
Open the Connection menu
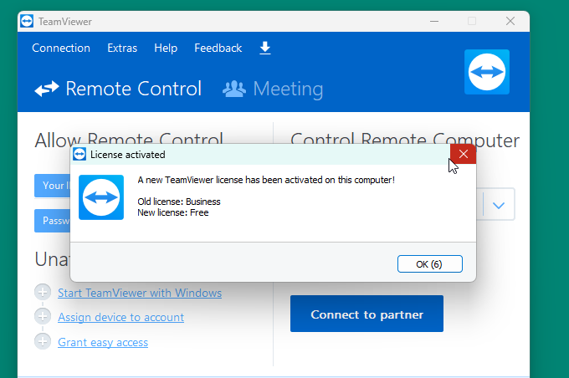tap(61, 48)
